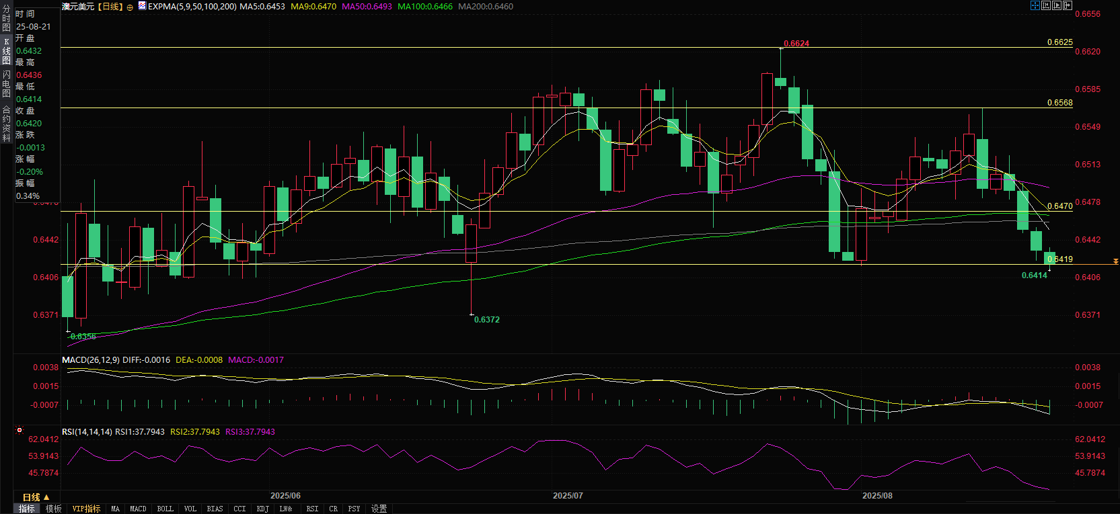Click the small marker icon left of RSI
Viewport: 1120px width, 514px height.
20,430
